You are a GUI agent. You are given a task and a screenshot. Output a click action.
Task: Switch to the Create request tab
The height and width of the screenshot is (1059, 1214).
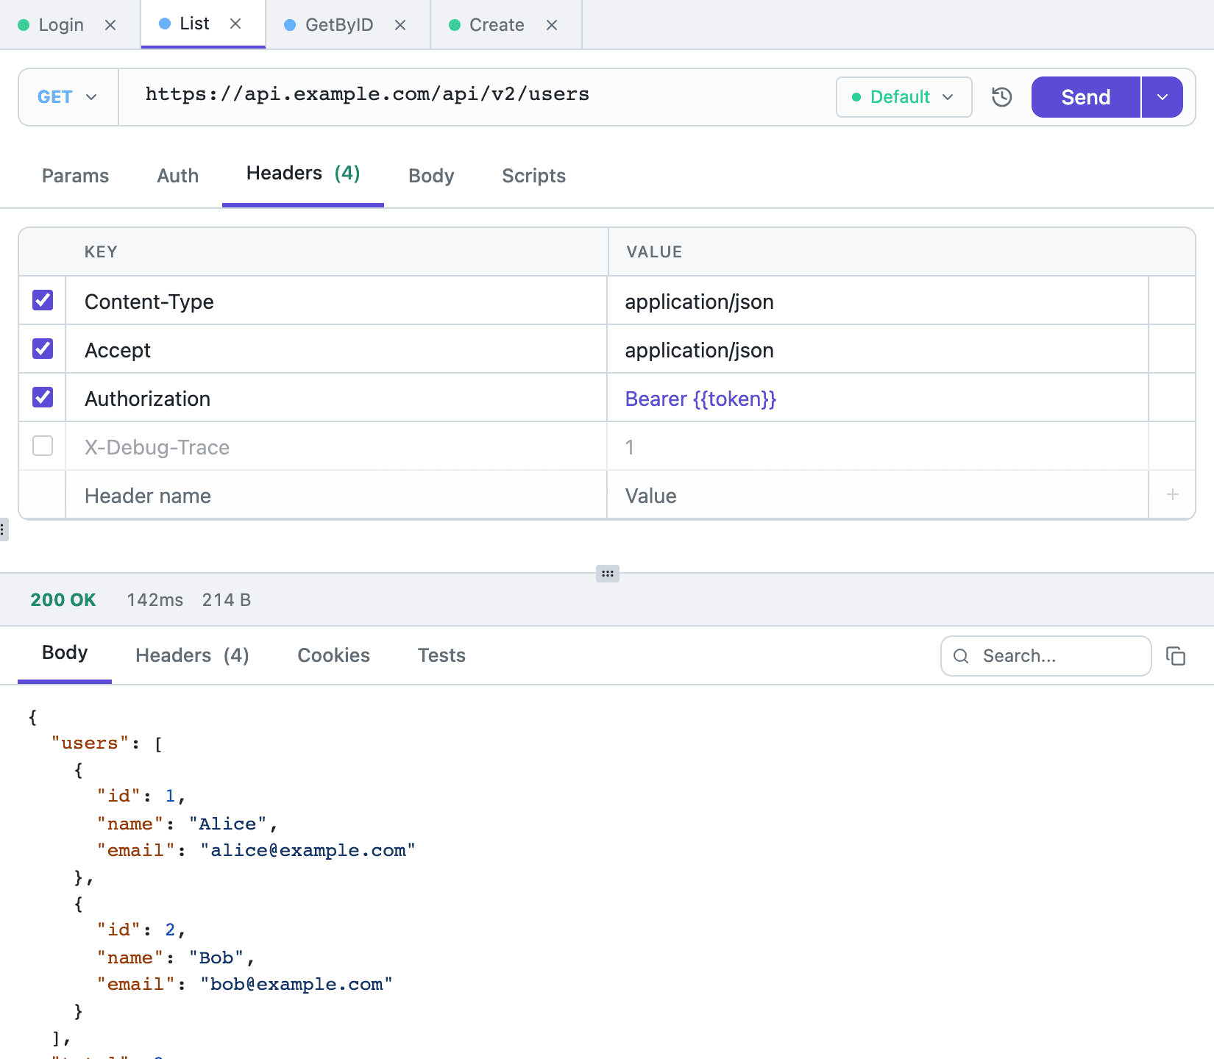coord(497,25)
